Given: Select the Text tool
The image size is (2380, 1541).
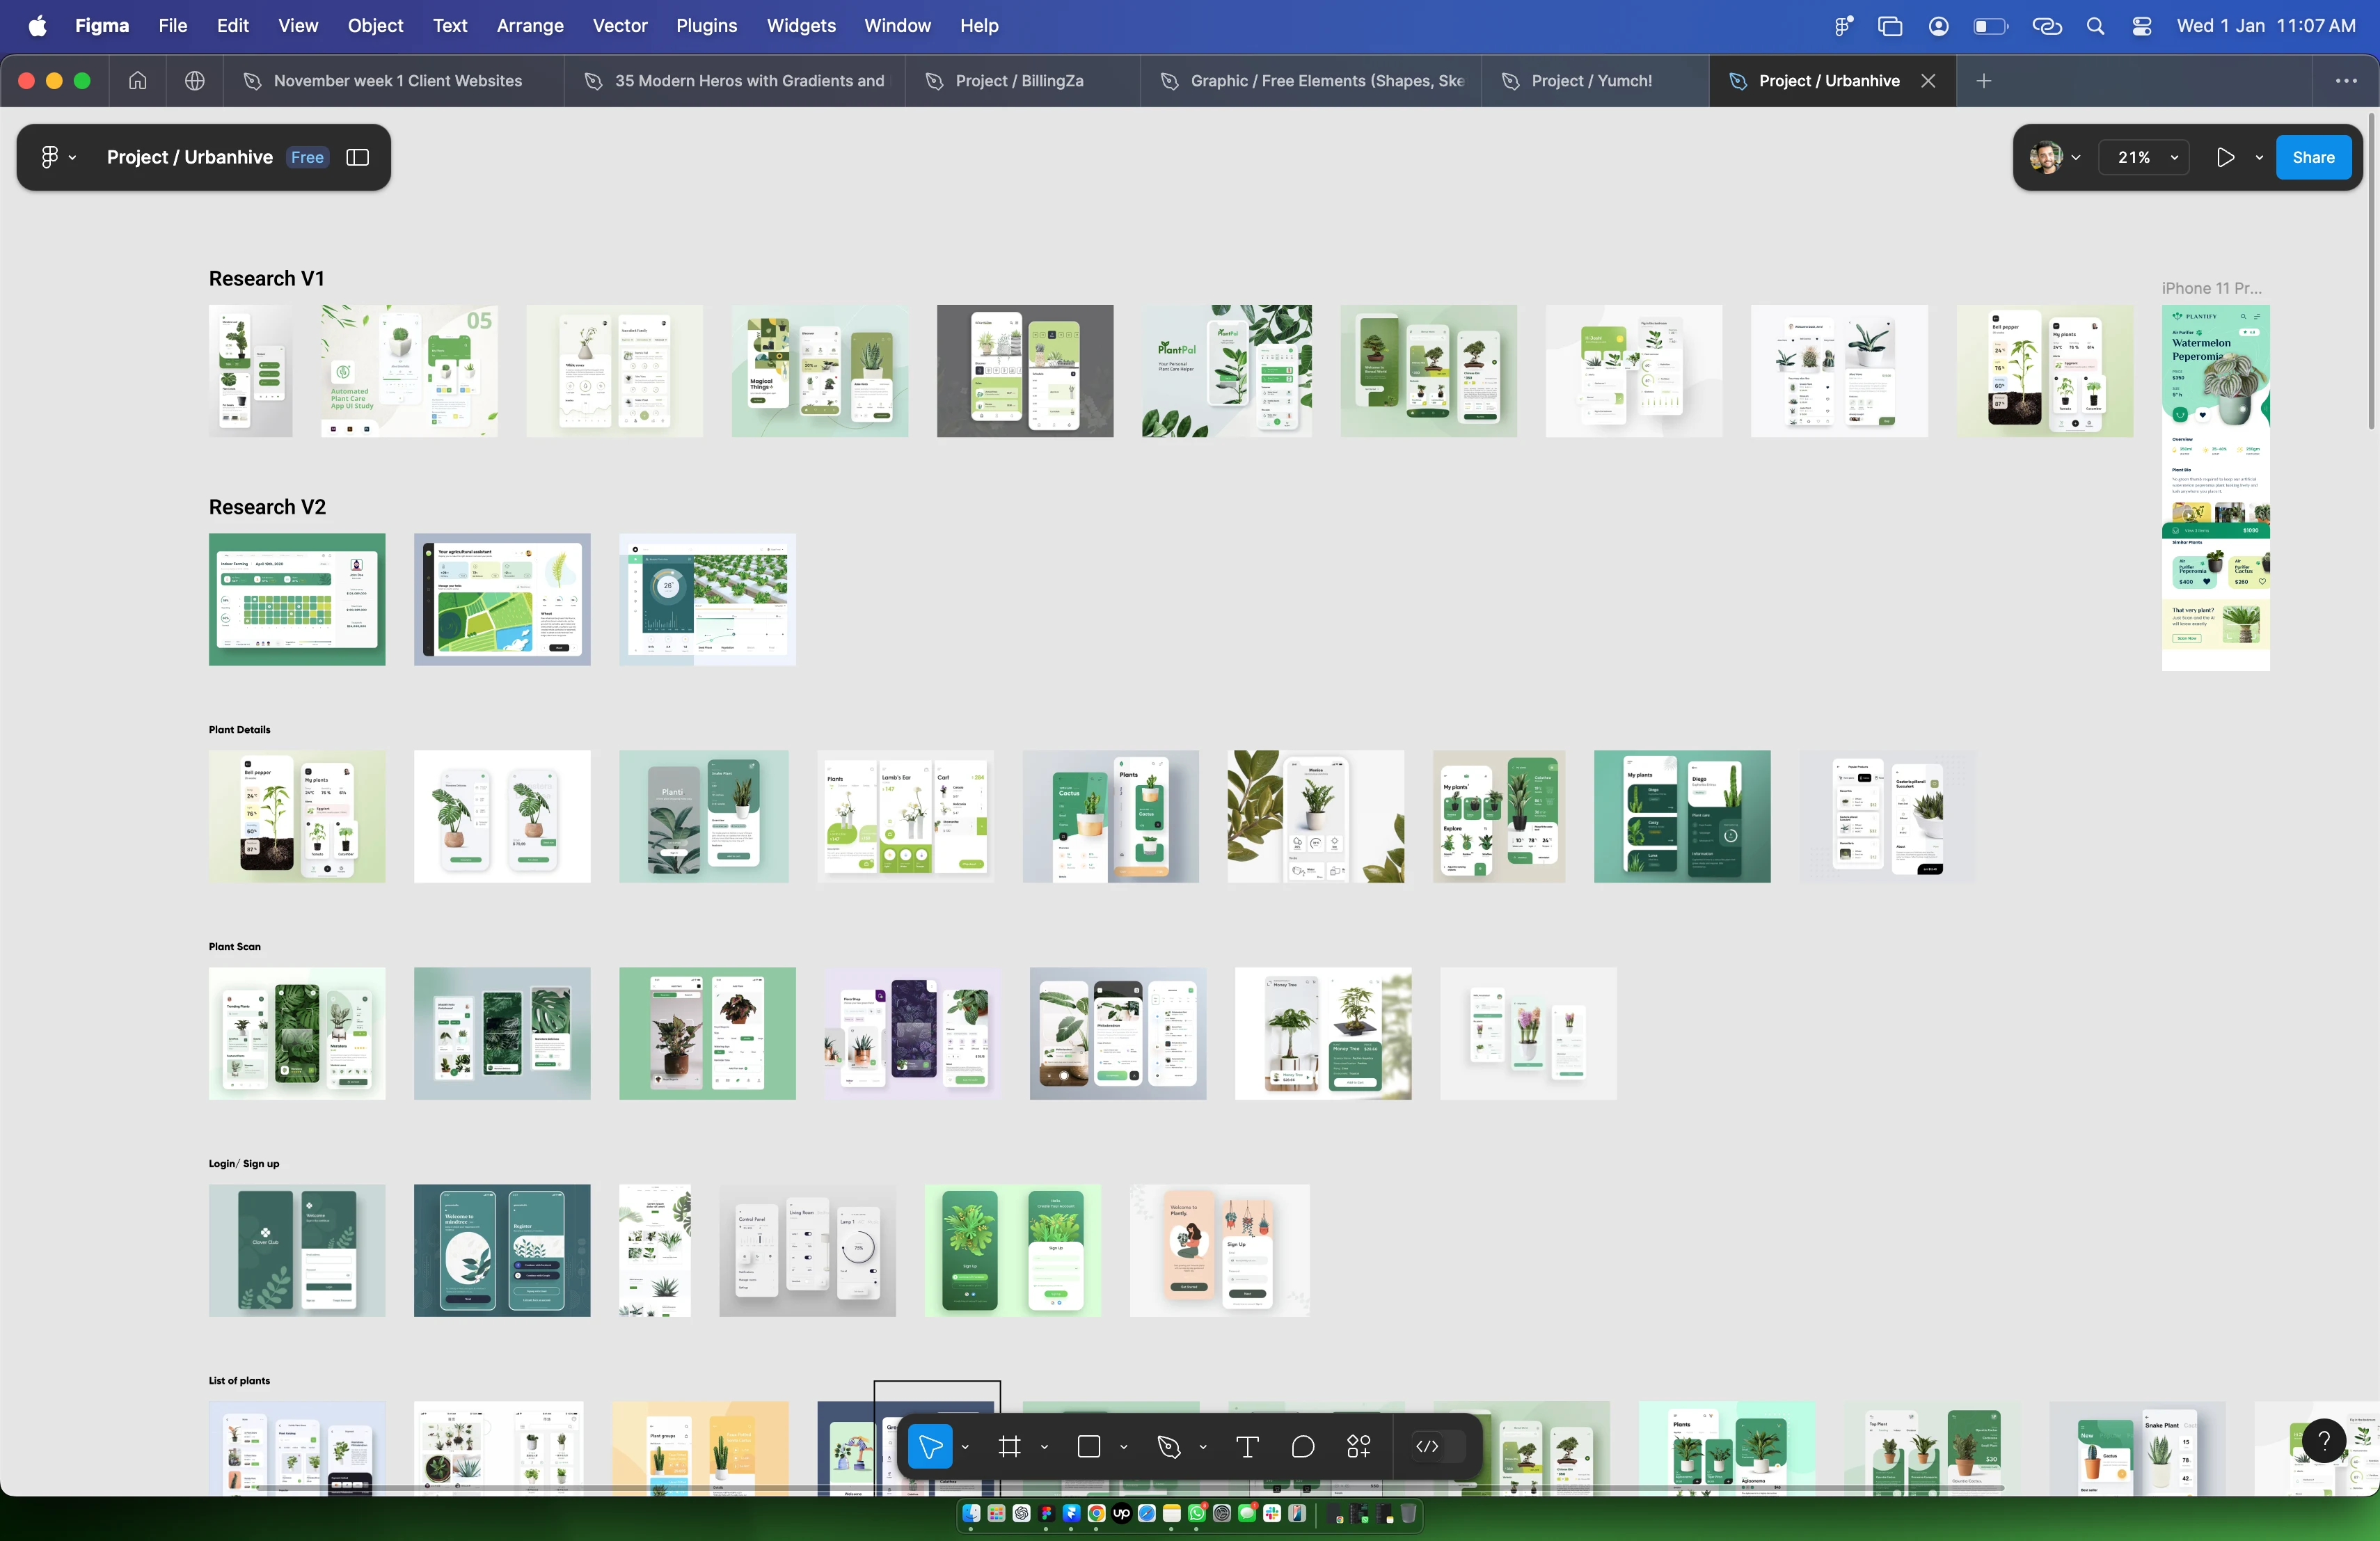Looking at the screenshot, I should click(1246, 1446).
